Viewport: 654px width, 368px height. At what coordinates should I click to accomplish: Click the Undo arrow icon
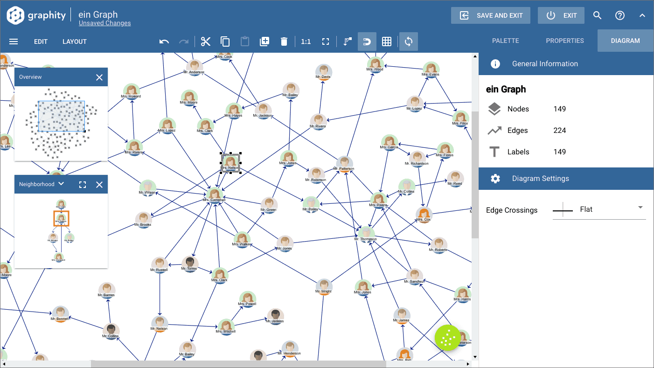(164, 41)
